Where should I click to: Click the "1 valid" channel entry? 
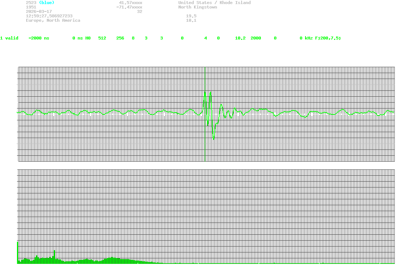[9, 38]
